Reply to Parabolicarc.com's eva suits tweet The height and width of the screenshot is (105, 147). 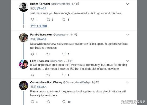(32, 54)
